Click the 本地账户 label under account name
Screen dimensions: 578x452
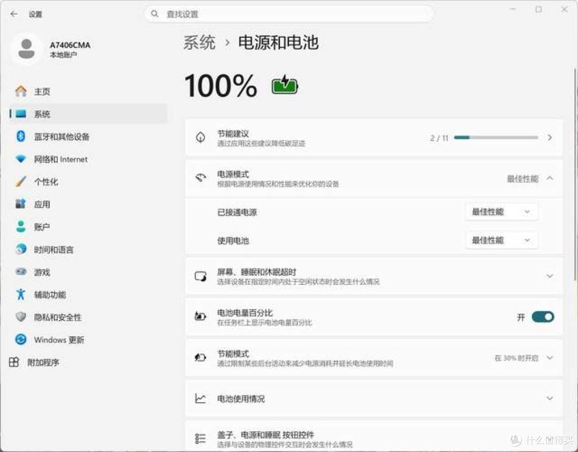tap(63, 55)
